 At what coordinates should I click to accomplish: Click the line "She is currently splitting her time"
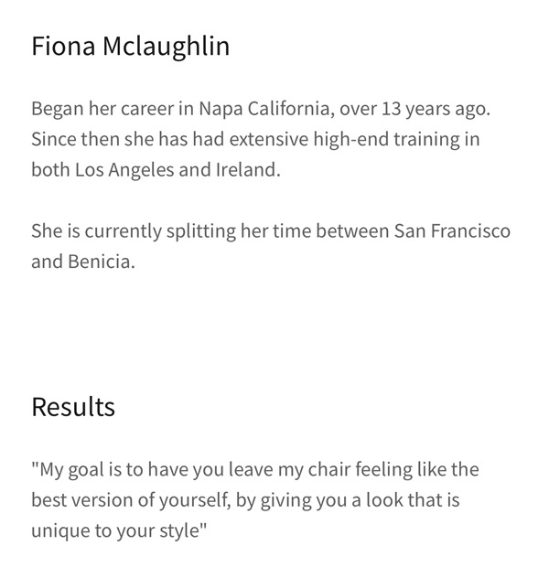(271, 230)
